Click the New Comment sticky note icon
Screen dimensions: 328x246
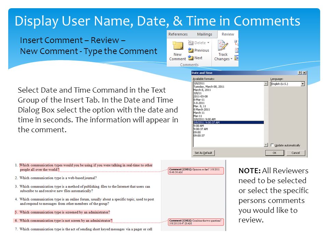pyautogui.click(x=178, y=45)
